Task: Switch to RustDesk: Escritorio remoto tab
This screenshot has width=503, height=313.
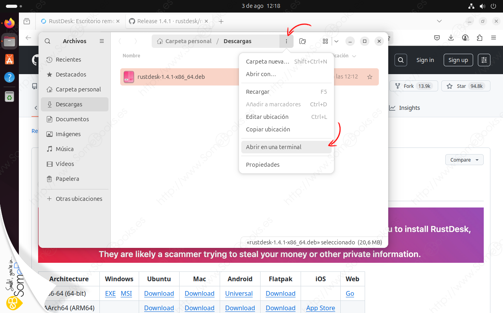Action: pyautogui.click(x=81, y=21)
